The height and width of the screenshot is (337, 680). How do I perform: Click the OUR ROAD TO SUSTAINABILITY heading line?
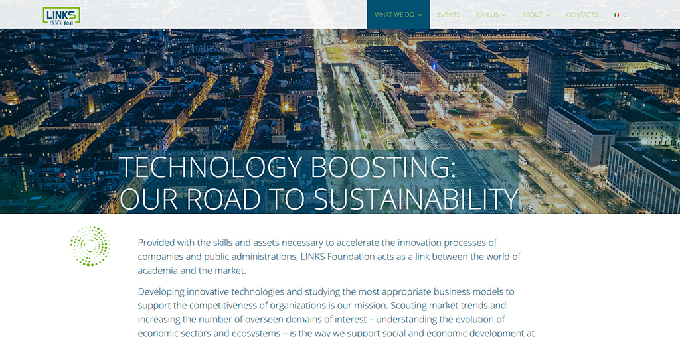[x=319, y=198]
